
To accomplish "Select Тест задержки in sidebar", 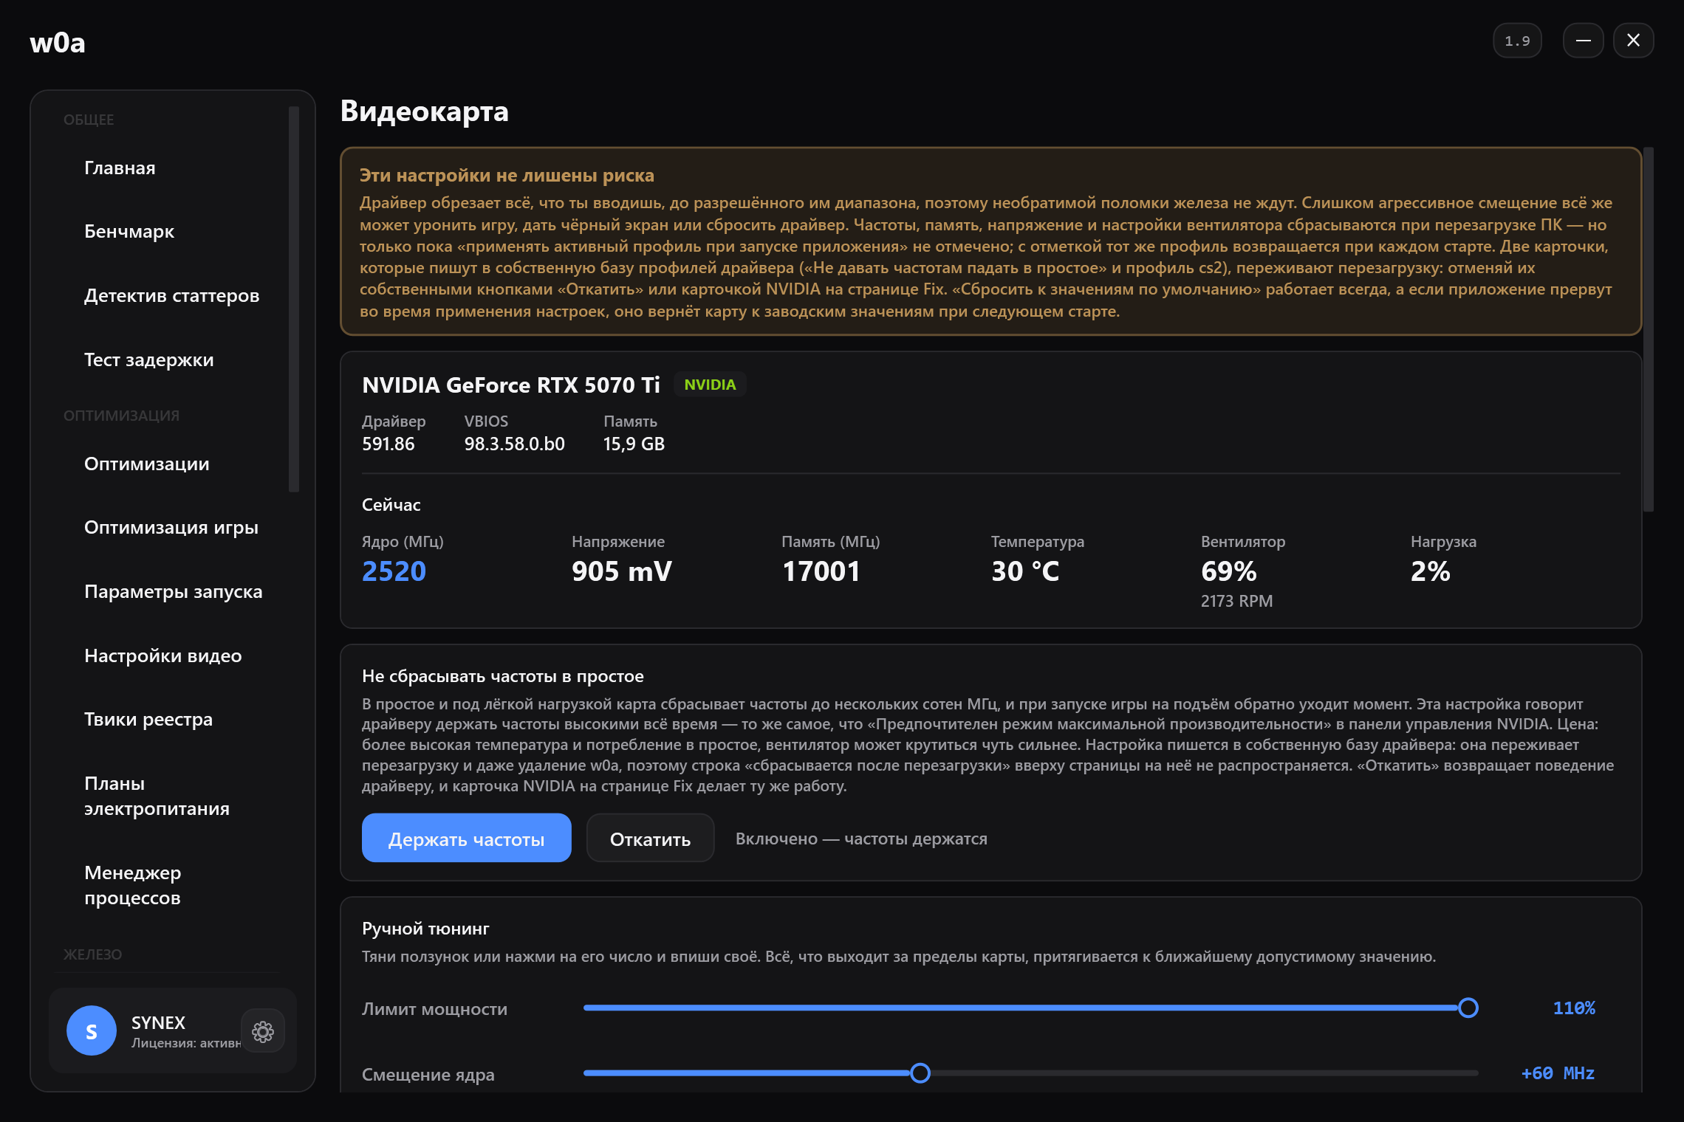I will [x=148, y=359].
